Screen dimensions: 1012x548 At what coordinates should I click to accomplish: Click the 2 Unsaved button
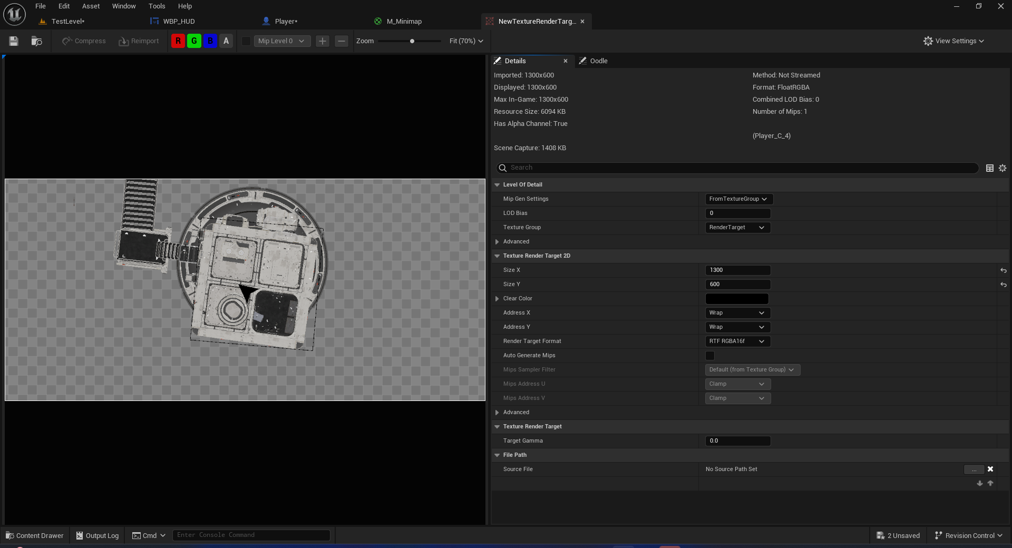pyautogui.click(x=898, y=535)
